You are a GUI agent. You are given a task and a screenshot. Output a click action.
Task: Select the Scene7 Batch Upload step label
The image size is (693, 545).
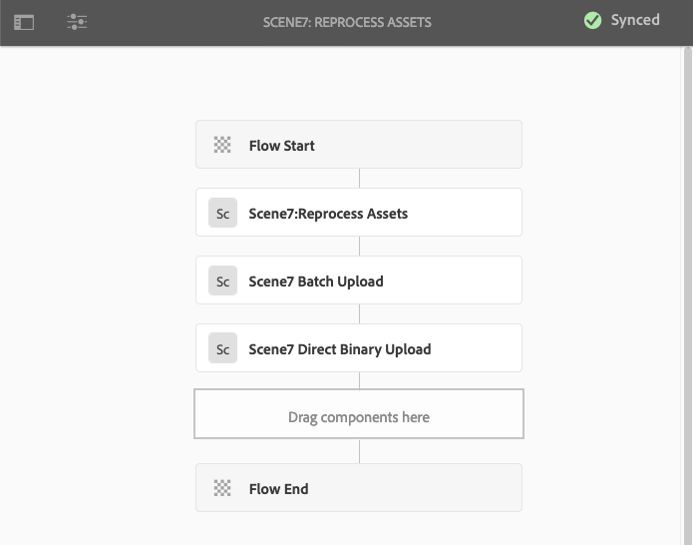click(315, 281)
